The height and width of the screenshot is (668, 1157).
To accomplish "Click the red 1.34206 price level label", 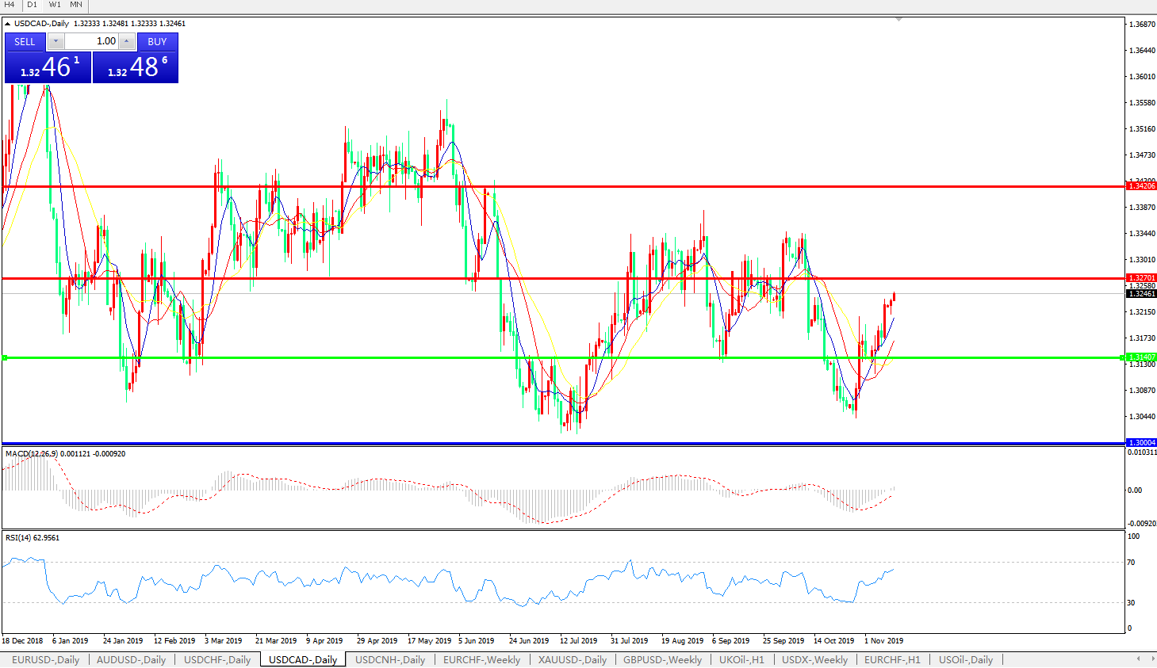I will (1141, 185).
